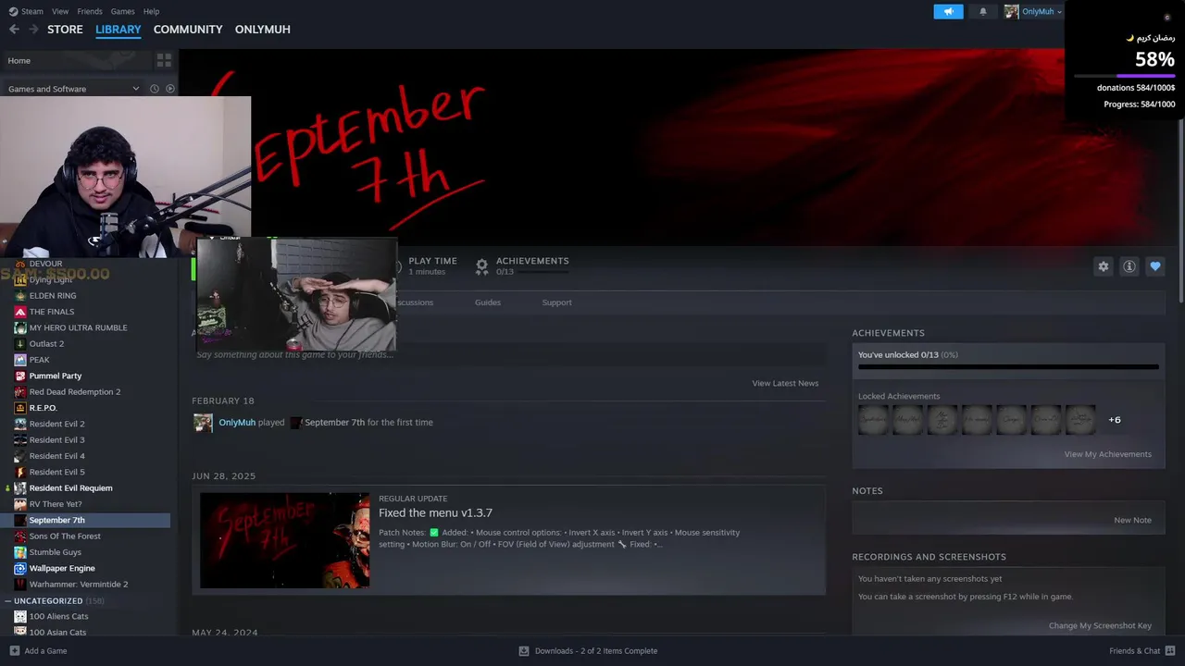
Task: Switch library to grid collections view
Action: [x=164, y=60]
